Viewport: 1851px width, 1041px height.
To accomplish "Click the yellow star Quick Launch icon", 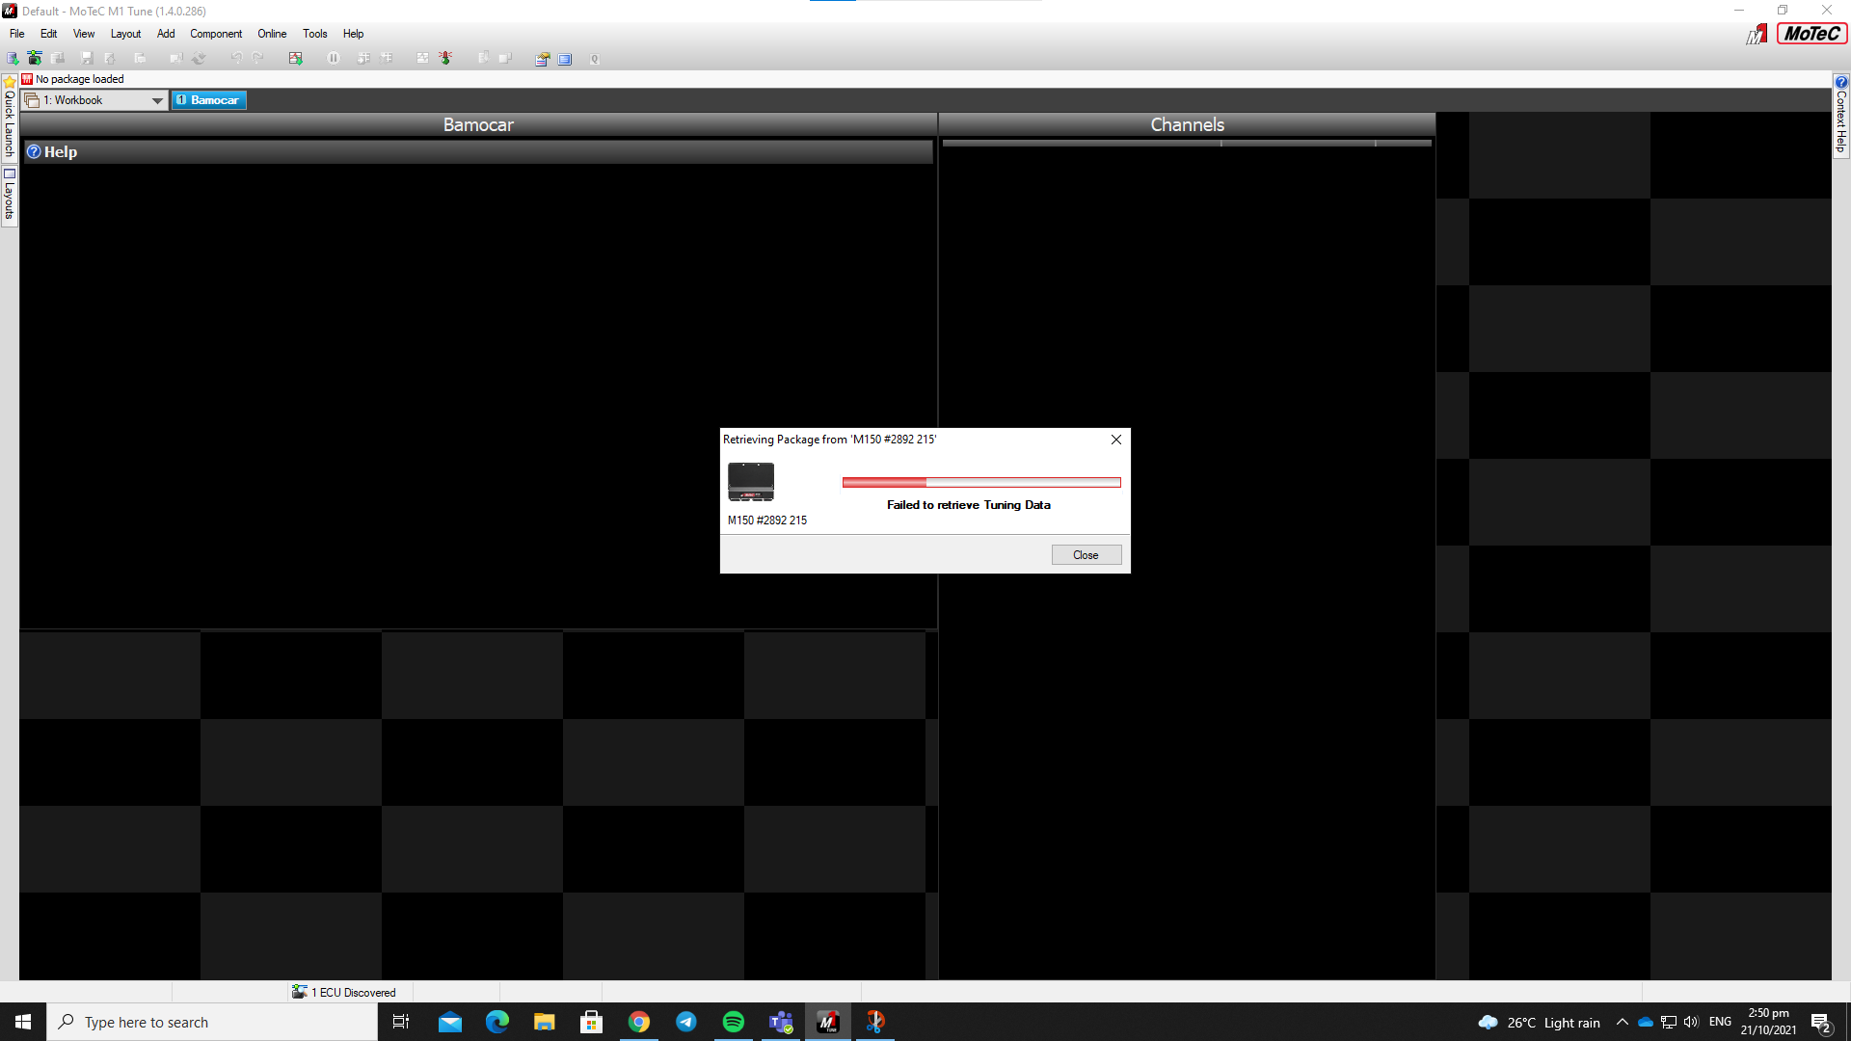I will click(10, 82).
